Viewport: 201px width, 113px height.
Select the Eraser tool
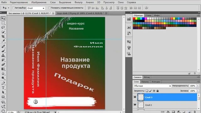click(x=3, y=64)
